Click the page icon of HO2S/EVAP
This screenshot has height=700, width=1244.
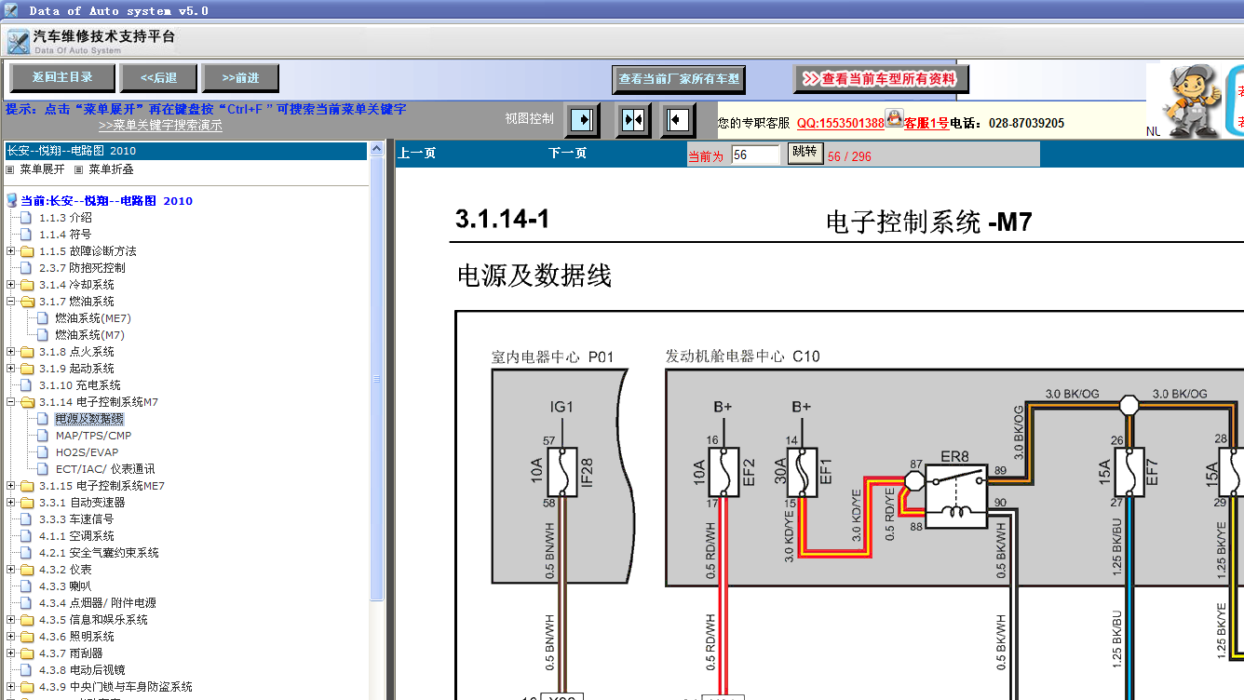pyautogui.click(x=42, y=451)
